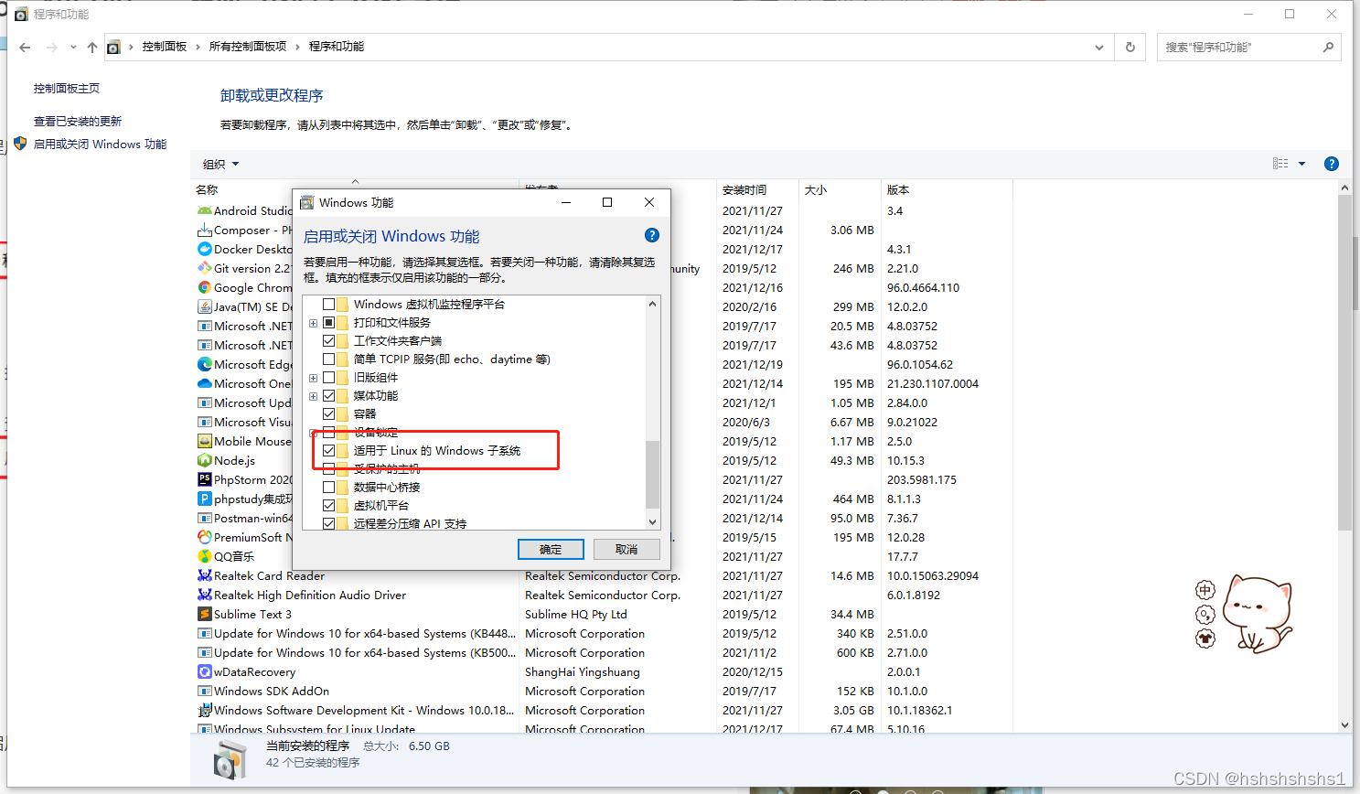Toggle 适用于 Linux 的 Windows 子系统 checkbox

[x=329, y=450]
